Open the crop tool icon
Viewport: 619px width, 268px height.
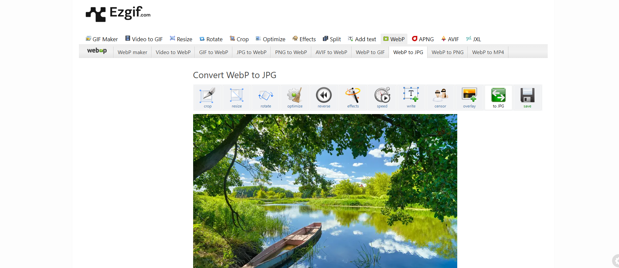tap(208, 98)
